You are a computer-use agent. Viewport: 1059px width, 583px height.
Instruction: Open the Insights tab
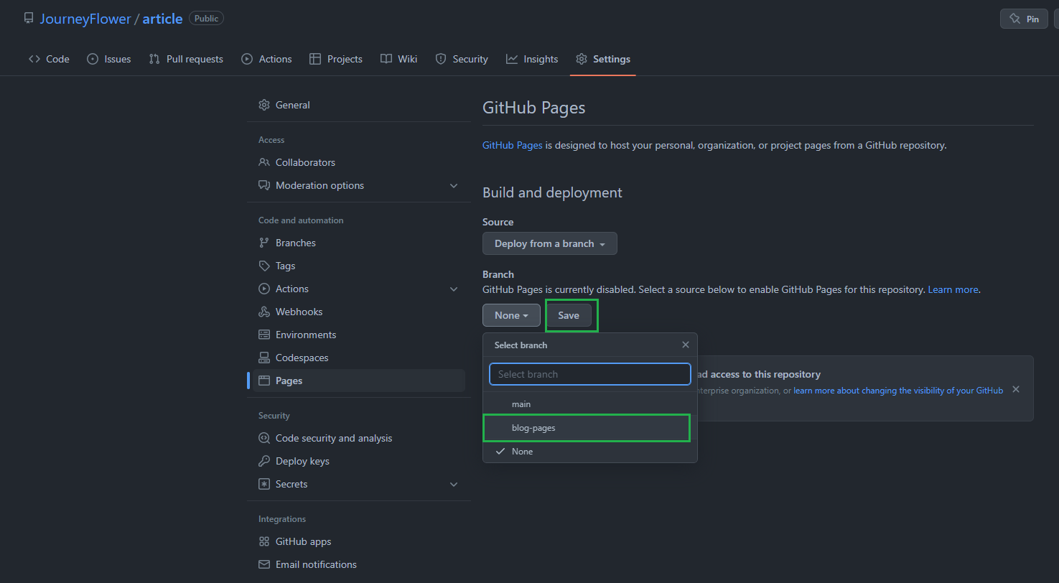(x=532, y=59)
